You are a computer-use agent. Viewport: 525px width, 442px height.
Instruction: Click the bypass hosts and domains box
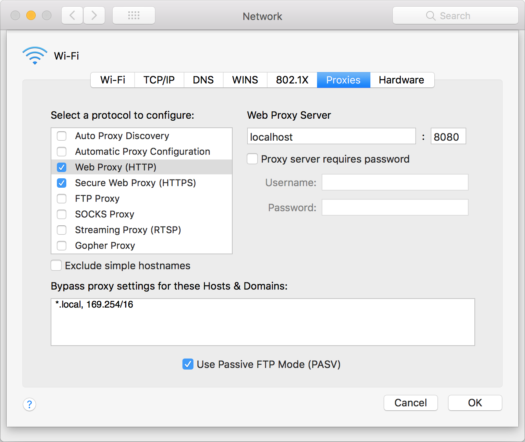click(262, 322)
